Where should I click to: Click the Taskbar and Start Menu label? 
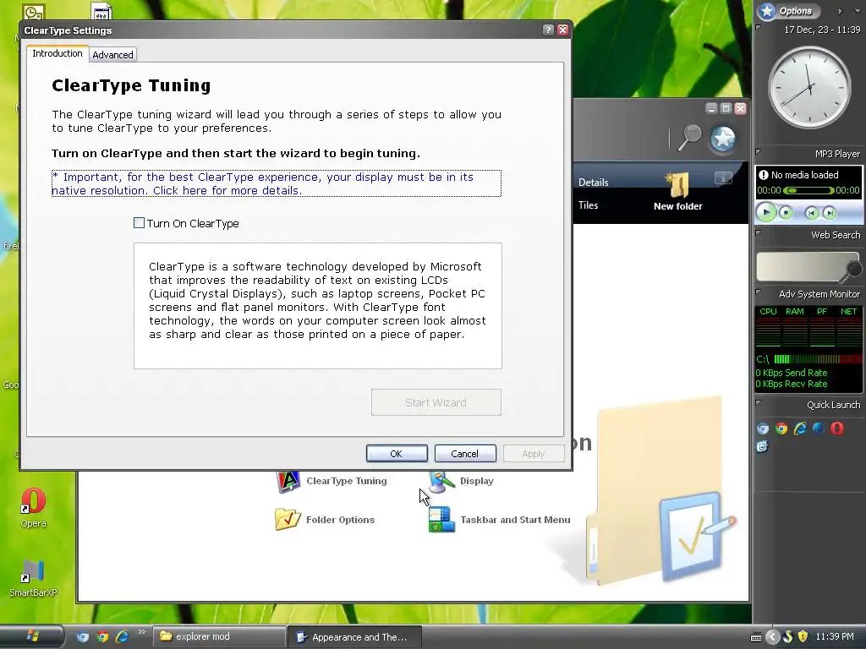pyautogui.click(x=515, y=520)
